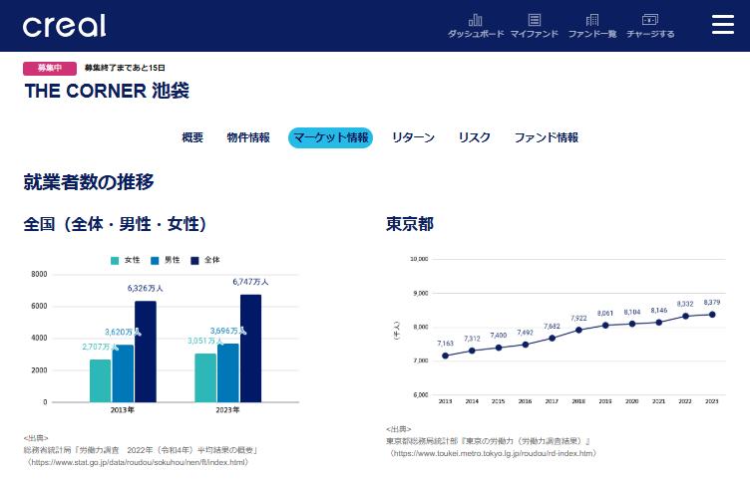Open the stat.go.jp source URL
Image resolution: width=750 pixels, height=481 pixels.
tap(138, 462)
